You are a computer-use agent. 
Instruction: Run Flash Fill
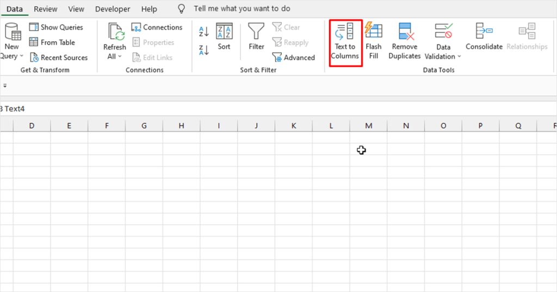coord(374,41)
